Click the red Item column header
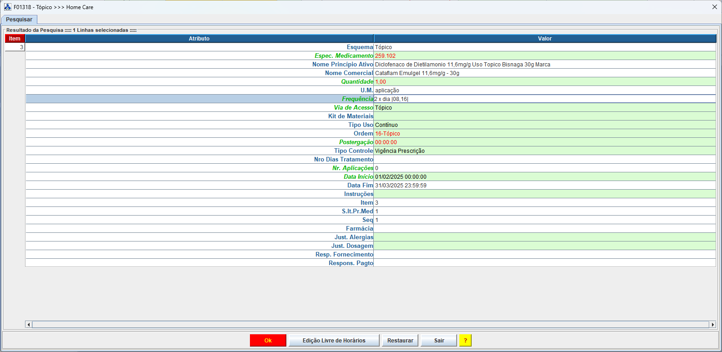 [x=15, y=39]
